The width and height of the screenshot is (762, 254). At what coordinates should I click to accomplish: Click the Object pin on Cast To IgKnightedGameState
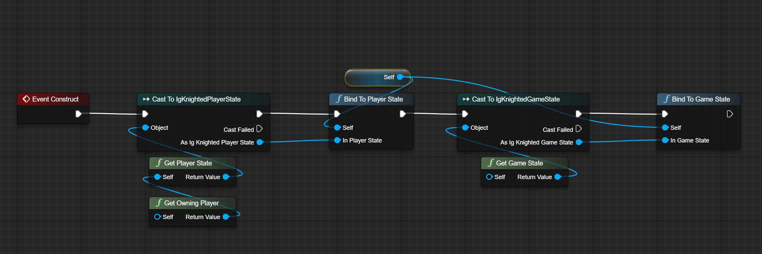tap(465, 127)
